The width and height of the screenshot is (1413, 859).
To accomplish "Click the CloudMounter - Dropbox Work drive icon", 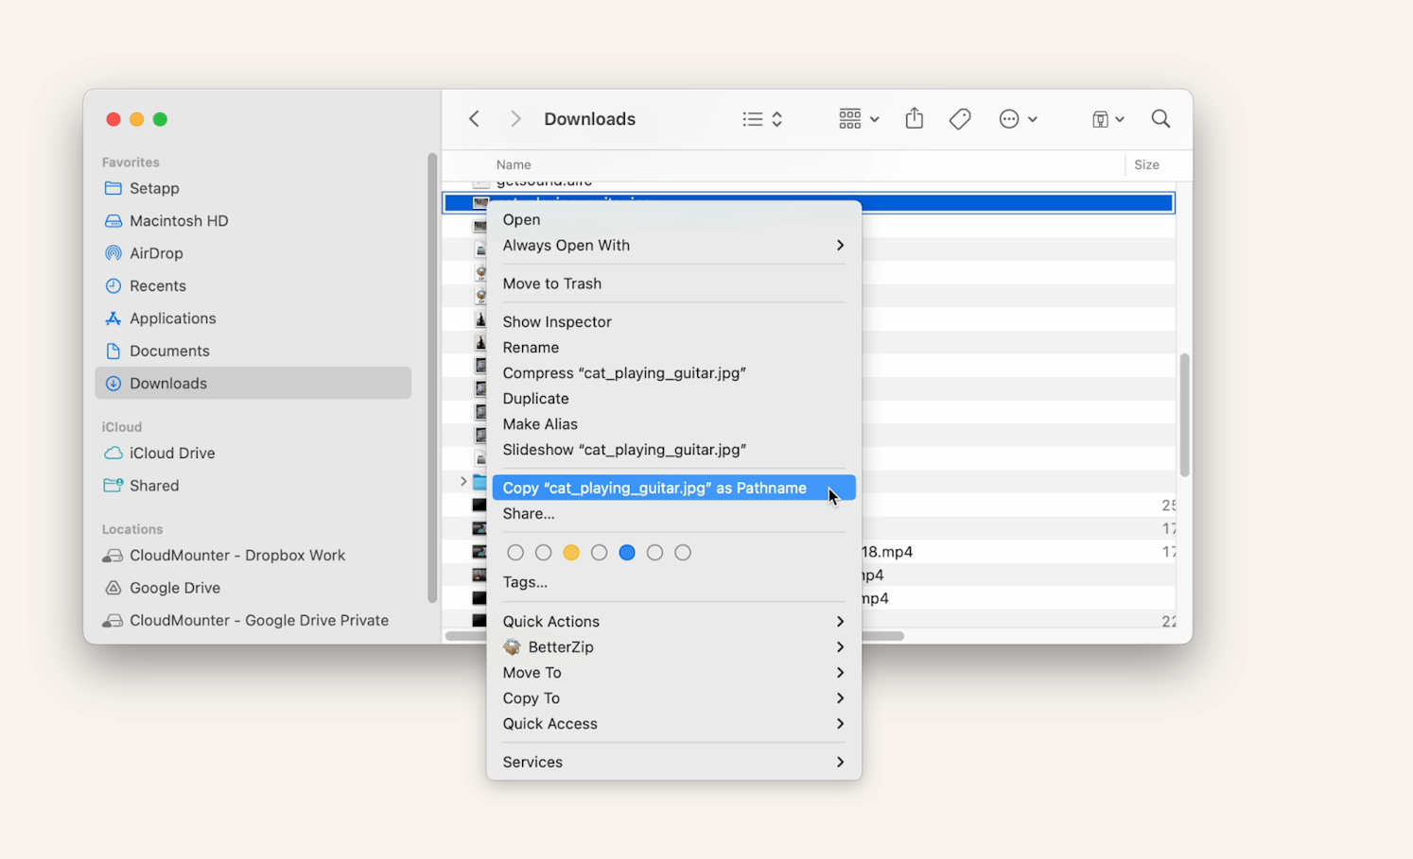I will click(113, 555).
